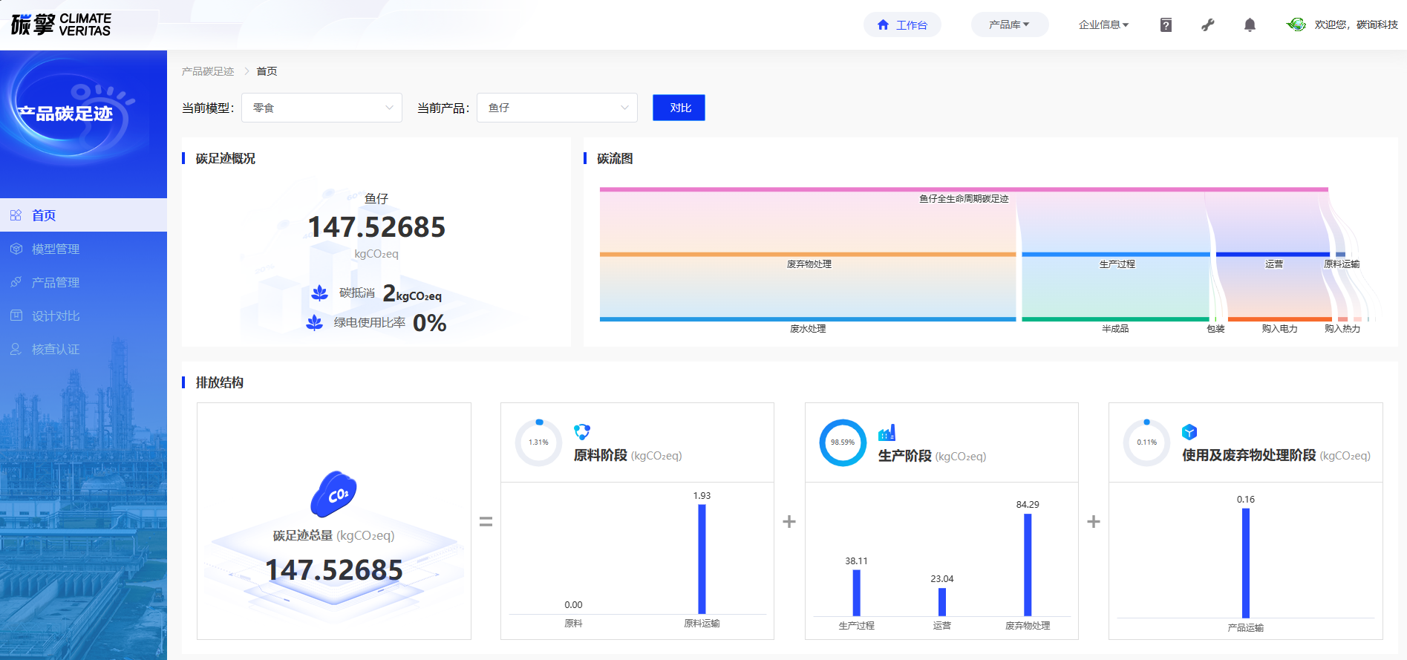Click the 购入热力 carbon flow node

point(1342,319)
